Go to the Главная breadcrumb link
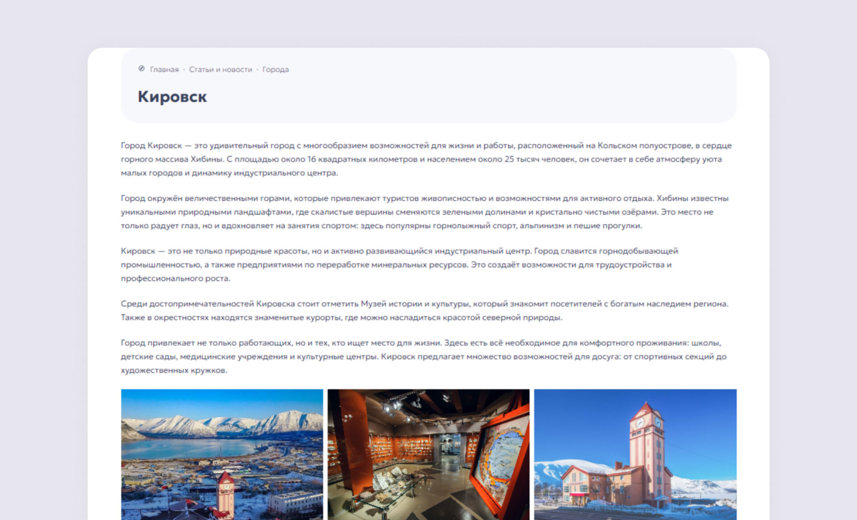 pos(164,70)
